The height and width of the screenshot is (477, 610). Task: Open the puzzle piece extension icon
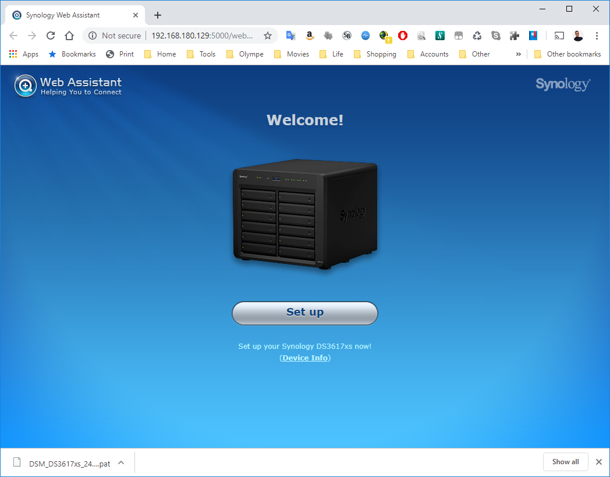515,36
